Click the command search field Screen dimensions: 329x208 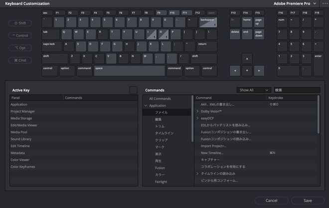pos(297,90)
